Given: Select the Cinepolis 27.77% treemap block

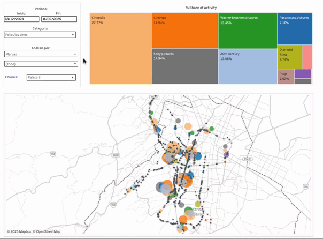Looking at the screenshot, I should coord(120,49).
